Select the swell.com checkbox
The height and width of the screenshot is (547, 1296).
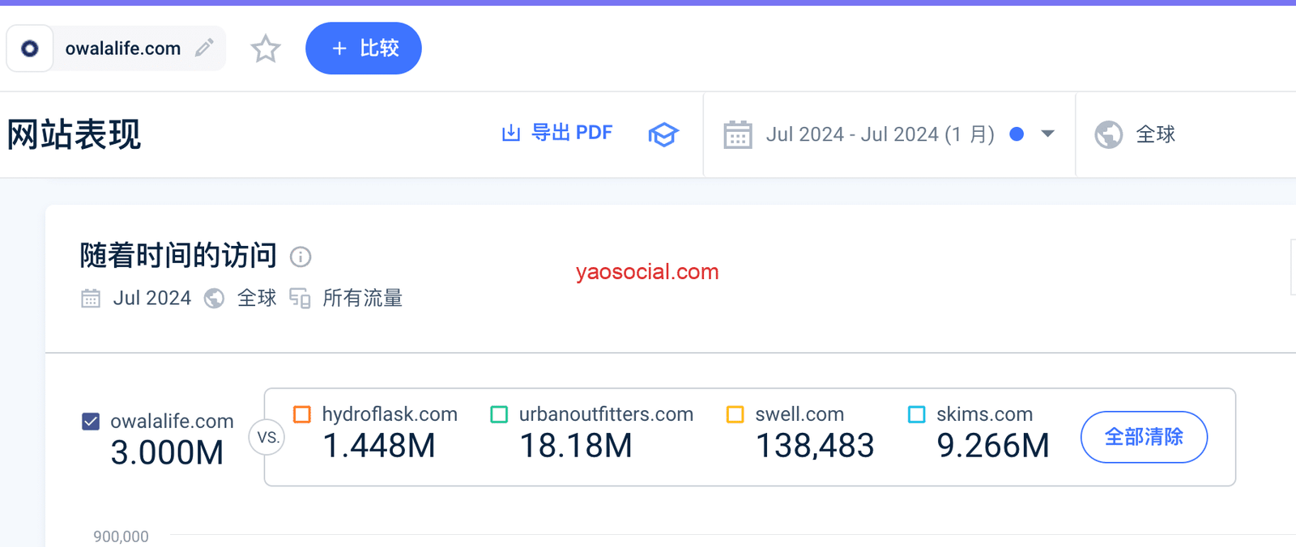(735, 414)
